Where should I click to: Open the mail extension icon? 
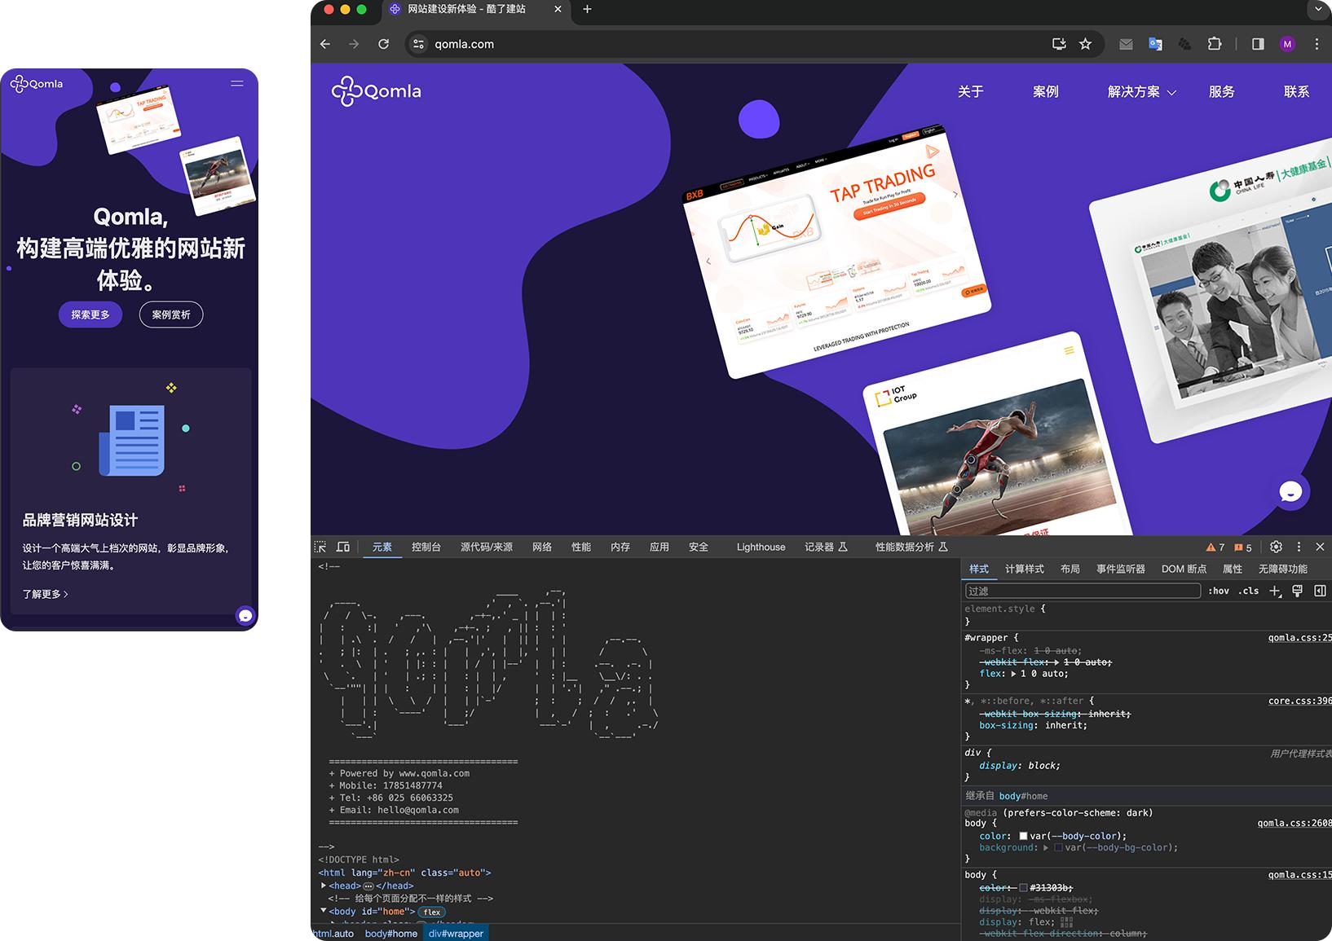(x=1126, y=44)
